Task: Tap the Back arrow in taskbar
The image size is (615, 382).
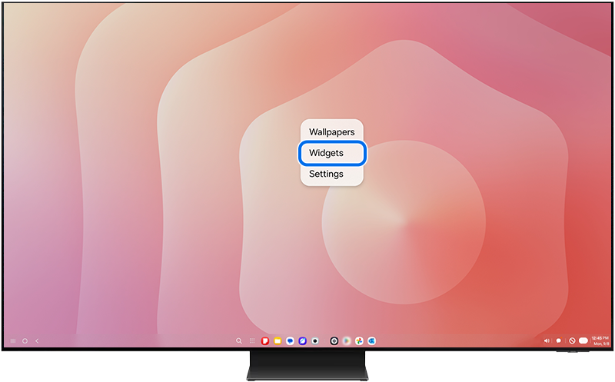Action: coord(37,340)
